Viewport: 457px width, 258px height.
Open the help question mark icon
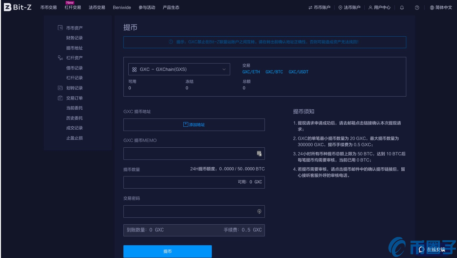click(417, 8)
